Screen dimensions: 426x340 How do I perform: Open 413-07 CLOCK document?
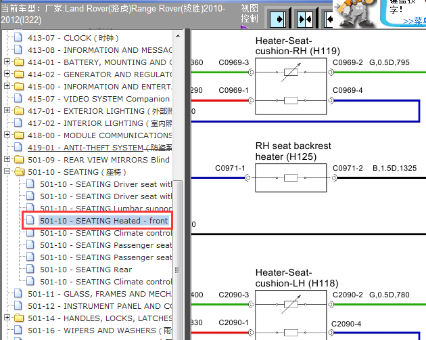[73, 38]
